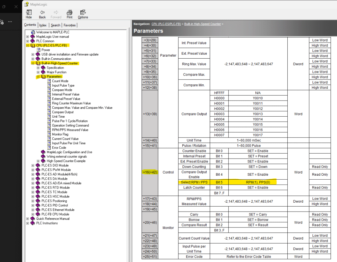This screenshot has width=337, height=262.
Task: Open the Favorites tab
Action: [x=69, y=25]
